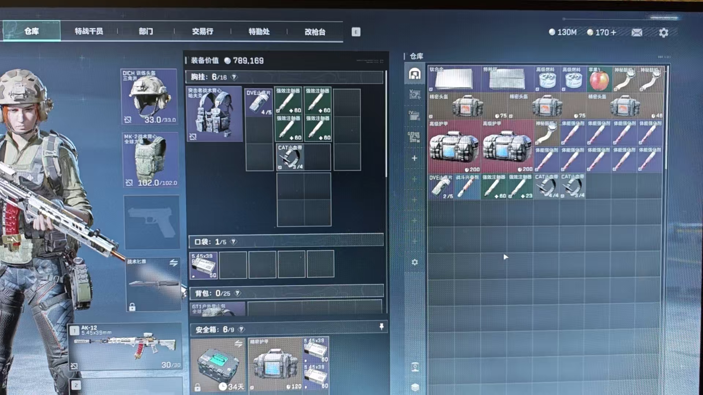Open the settings gear in top bar
Viewport: 703px width, 395px height.
tap(663, 33)
